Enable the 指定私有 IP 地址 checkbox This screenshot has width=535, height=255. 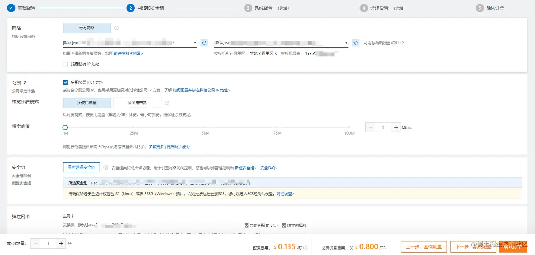65,64
